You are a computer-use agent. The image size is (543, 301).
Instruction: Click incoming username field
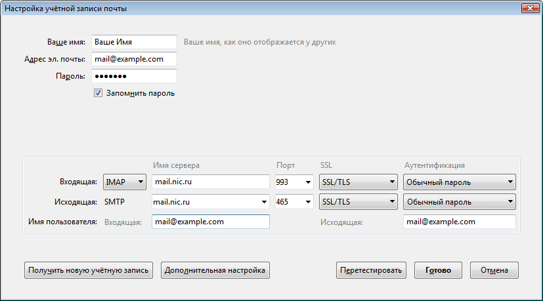point(210,222)
